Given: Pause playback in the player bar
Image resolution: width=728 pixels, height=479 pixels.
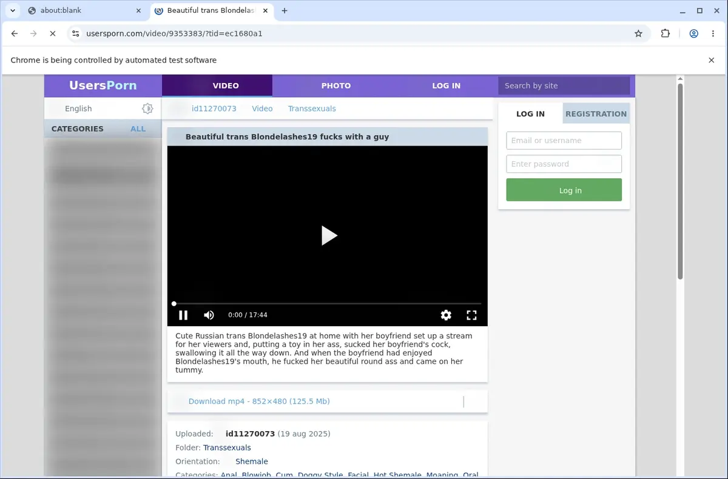Looking at the screenshot, I should (183, 315).
